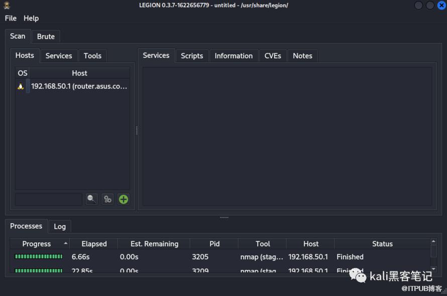447x296 pixels.
Task: Switch to the Brute tab
Action: click(x=46, y=37)
